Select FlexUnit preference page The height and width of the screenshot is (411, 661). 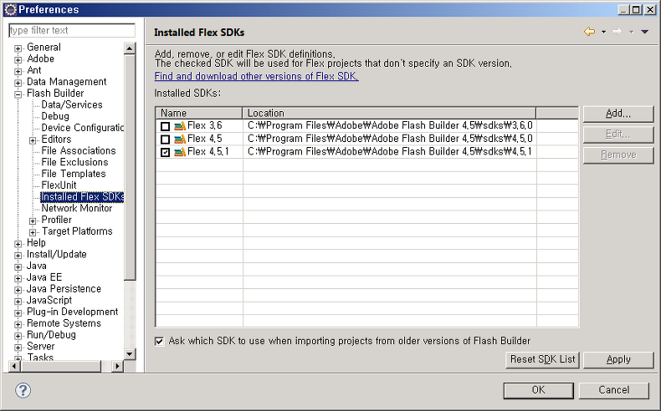[x=59, y=185]
